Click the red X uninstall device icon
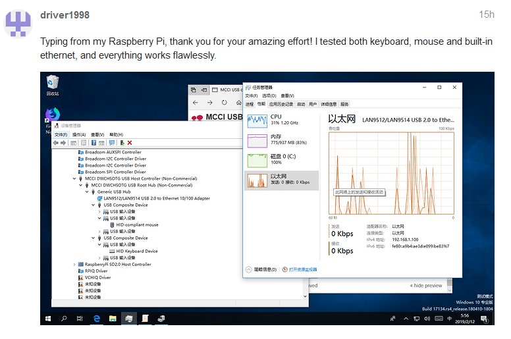The width and height of the screenshot is (511, 339). (x=130, y=143)
